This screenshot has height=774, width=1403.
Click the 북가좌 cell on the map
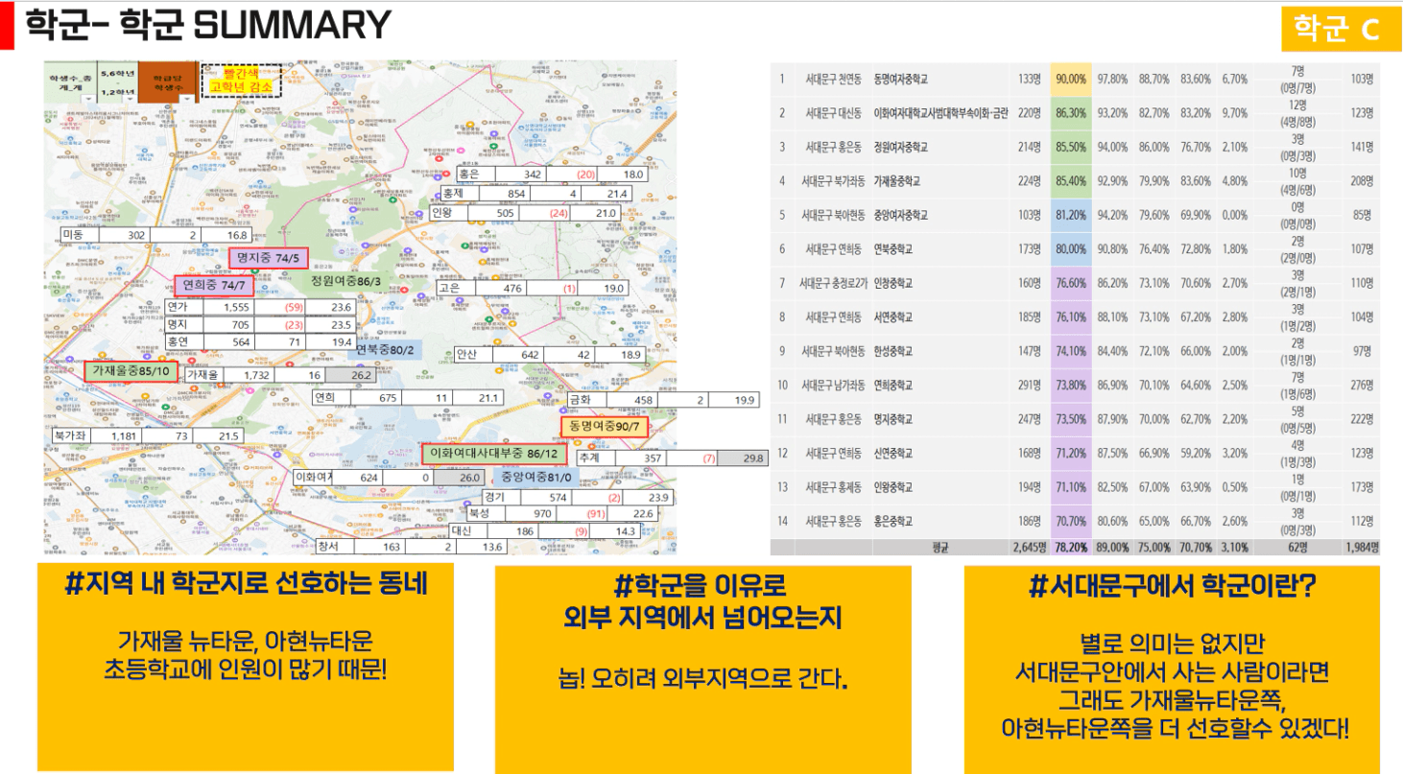(x=70, y=436)
